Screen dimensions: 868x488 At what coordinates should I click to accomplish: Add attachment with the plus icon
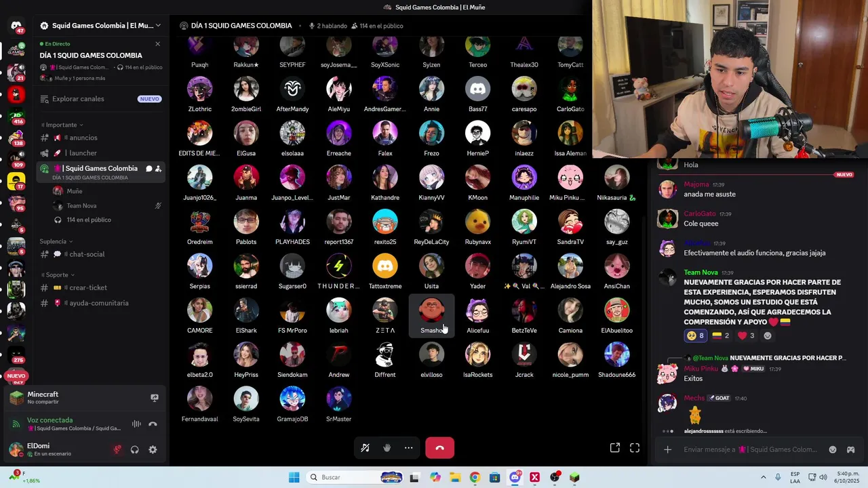(668, 449)
